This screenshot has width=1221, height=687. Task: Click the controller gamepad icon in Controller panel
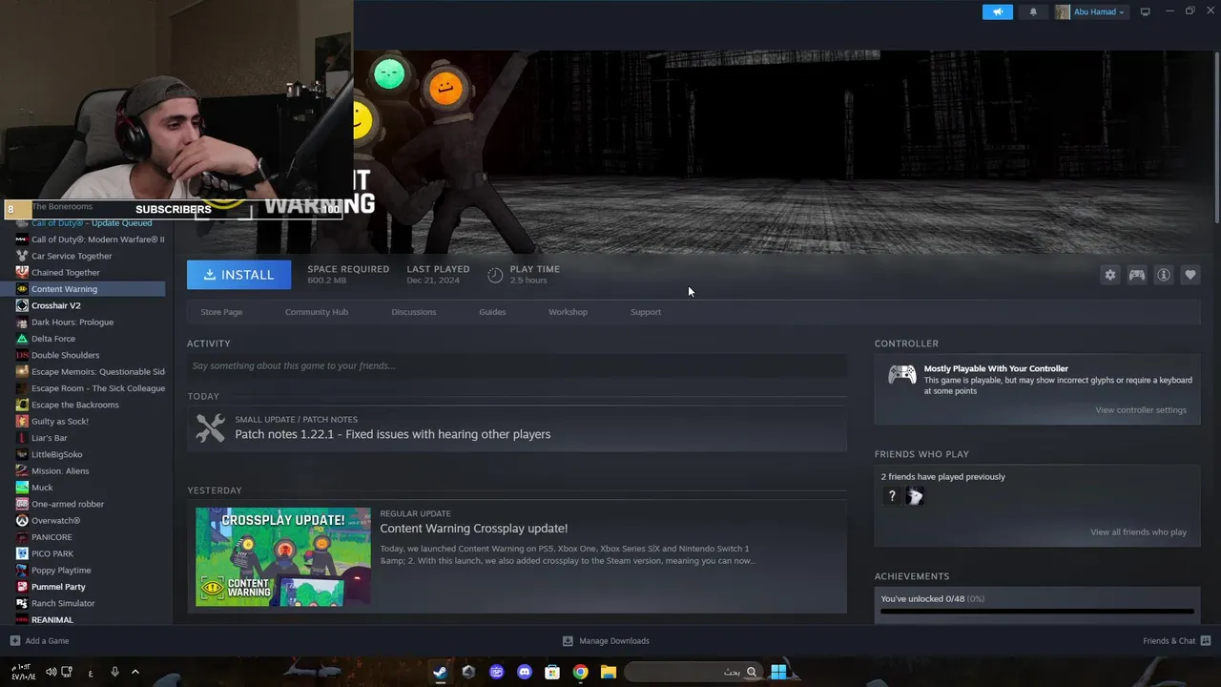click(902, 375)
